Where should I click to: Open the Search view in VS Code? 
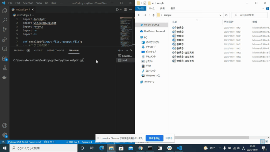coord(5,20)
